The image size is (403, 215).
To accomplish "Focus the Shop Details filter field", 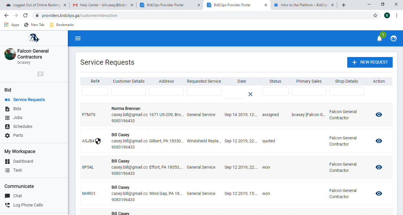I will [347, 91].
